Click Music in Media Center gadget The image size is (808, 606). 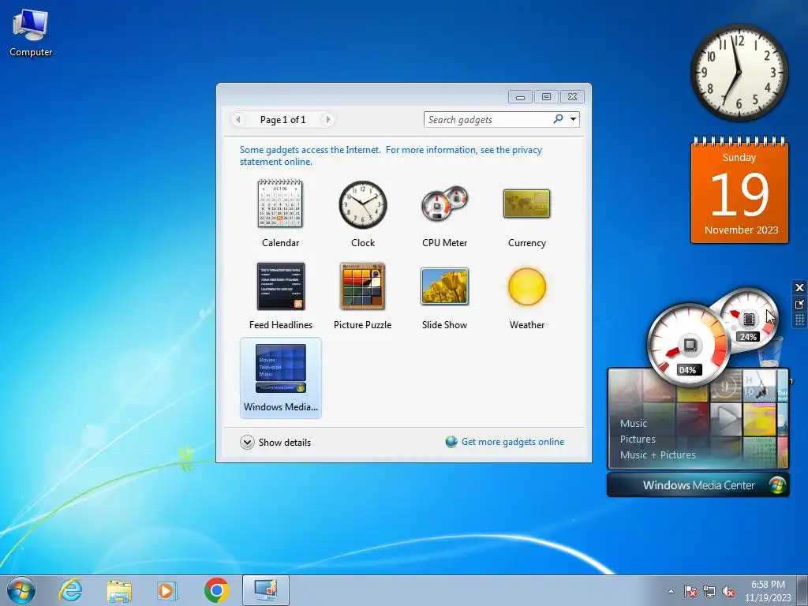[634, 423]
